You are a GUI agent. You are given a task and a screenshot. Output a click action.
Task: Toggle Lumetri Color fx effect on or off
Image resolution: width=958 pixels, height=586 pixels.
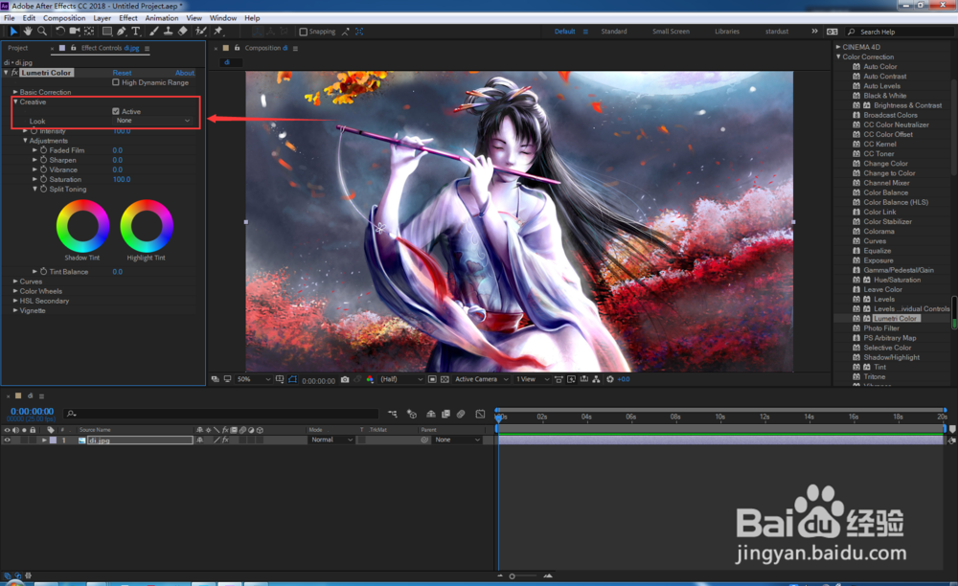14,73
